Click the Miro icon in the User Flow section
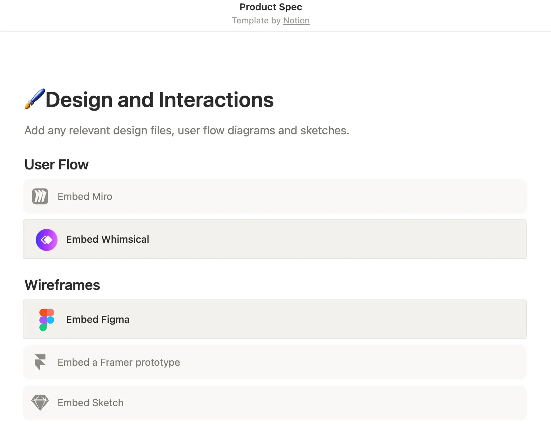Viewport: 551px width, 443px height. pyautogui.click(x=40, y=196)
